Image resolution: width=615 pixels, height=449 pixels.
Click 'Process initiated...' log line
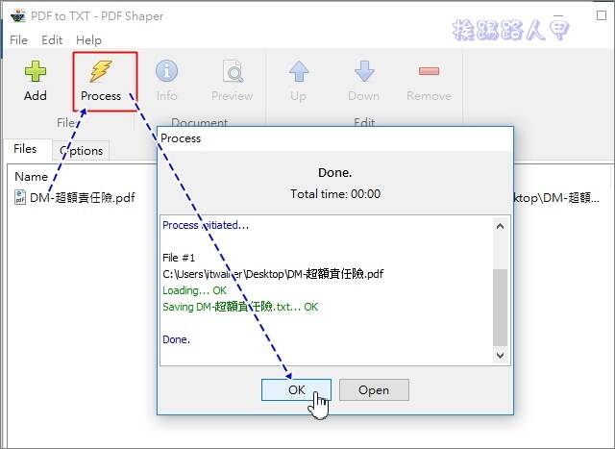pos(206,225)
